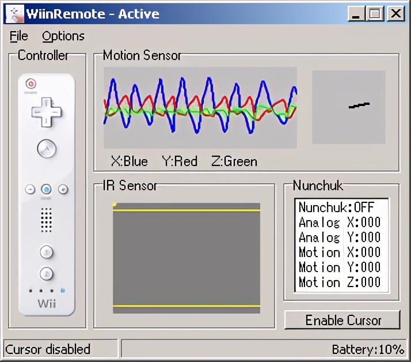Image resolution: width=411 pixels, height=362 pixels.
Task: Click the minus button on the remote image
Action: [x=30, y=189]
